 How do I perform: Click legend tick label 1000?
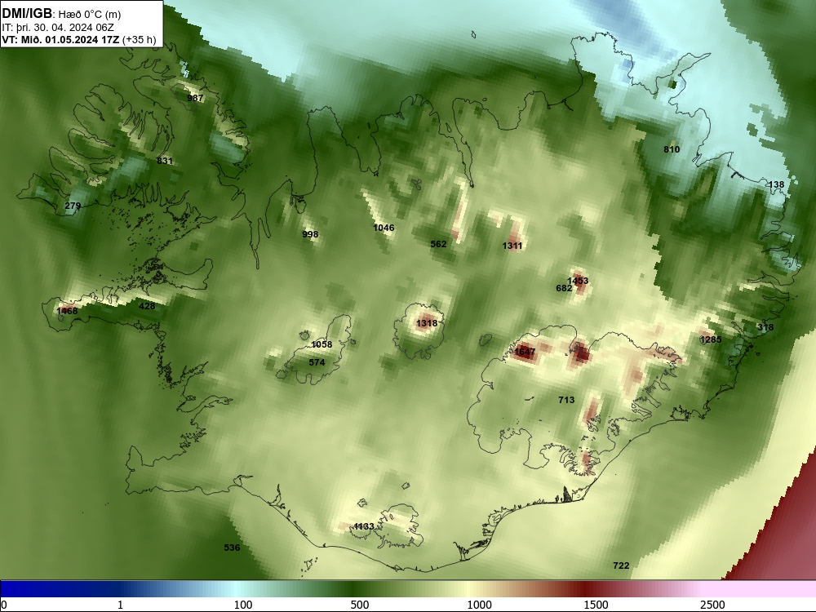pyautogui.click(x=479, y=605)
